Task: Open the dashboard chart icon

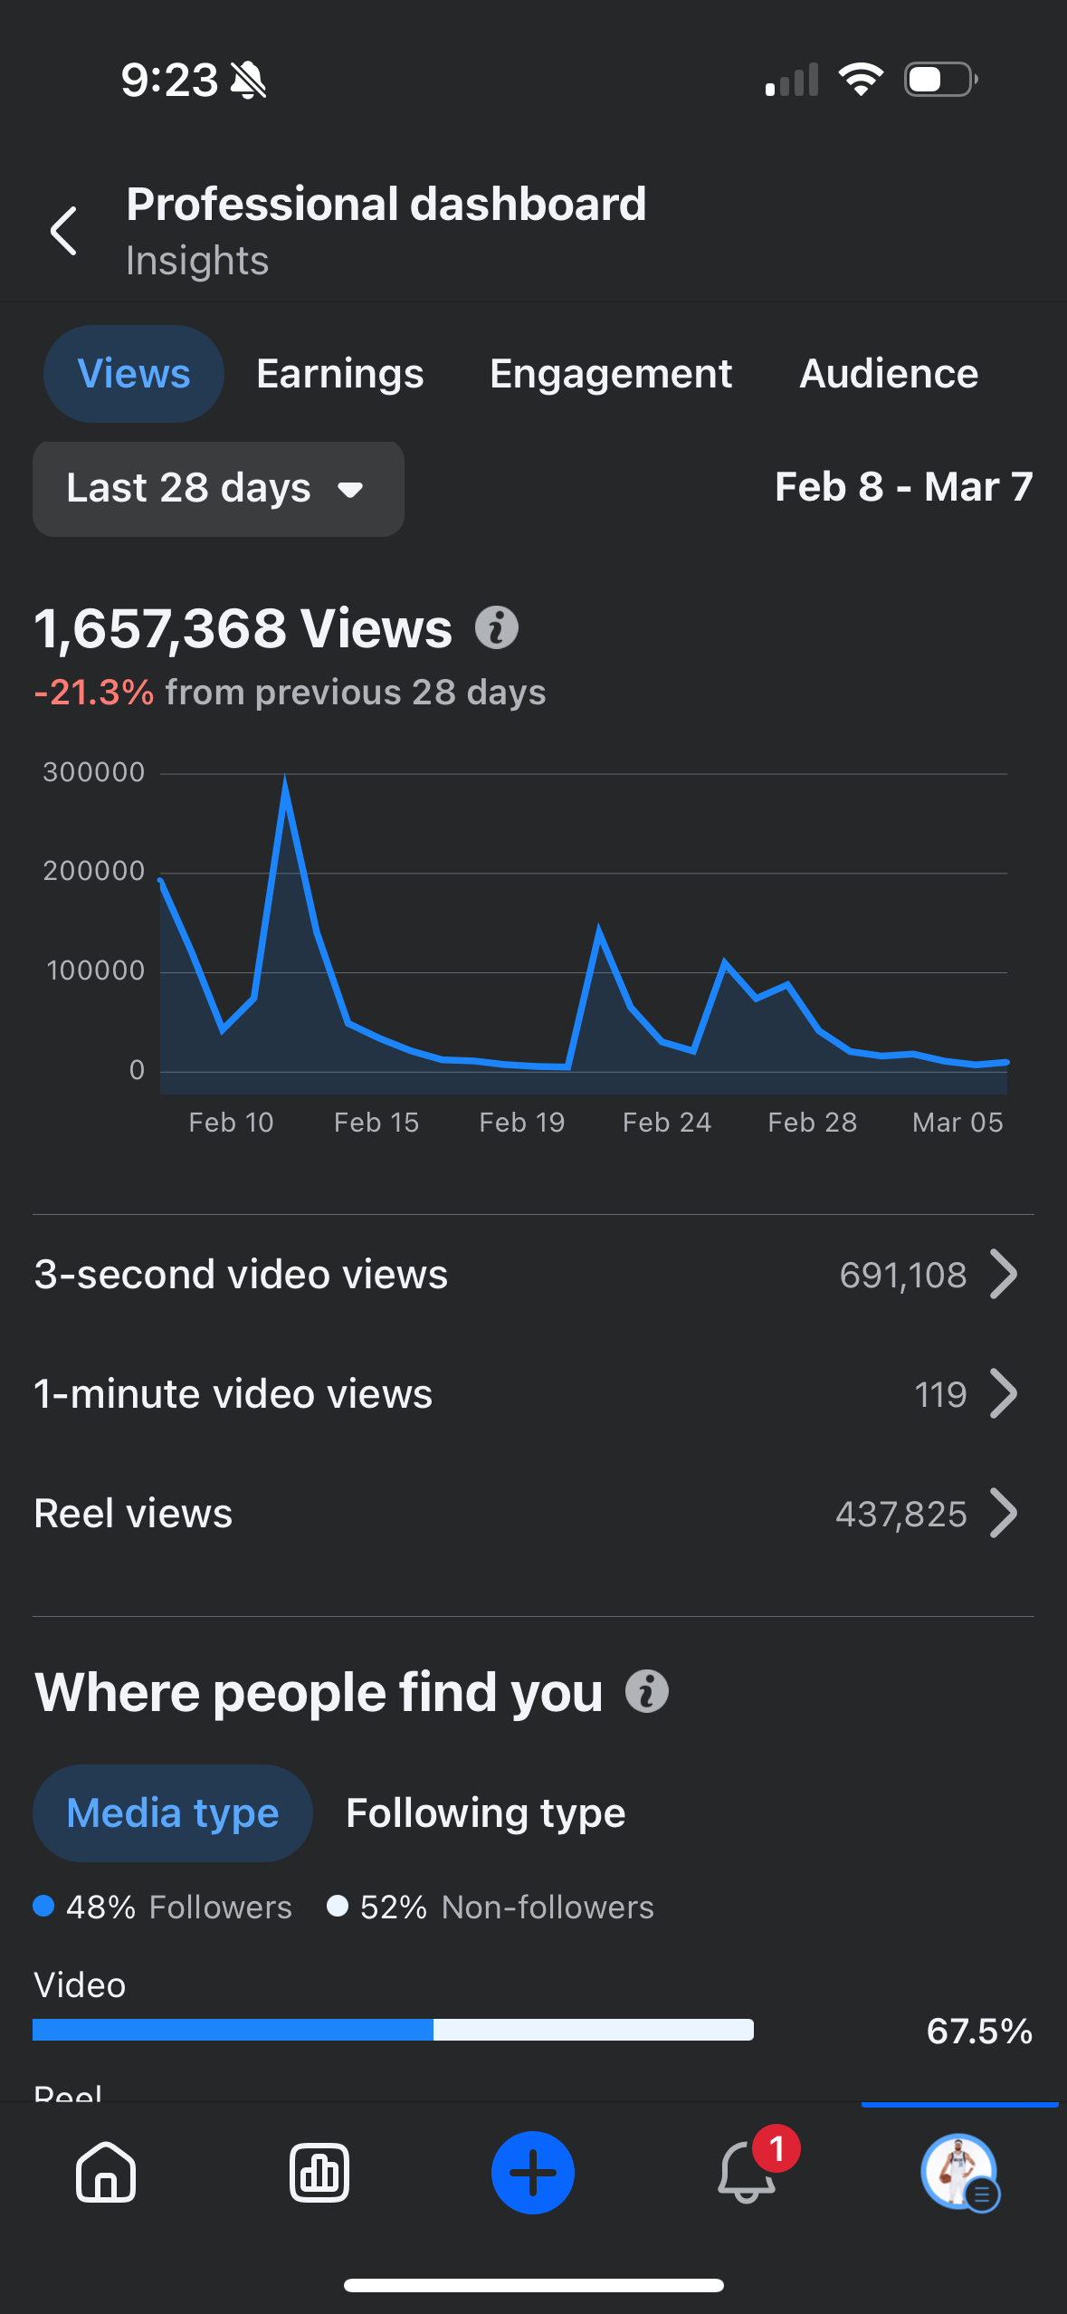Action: [319, 2172]
